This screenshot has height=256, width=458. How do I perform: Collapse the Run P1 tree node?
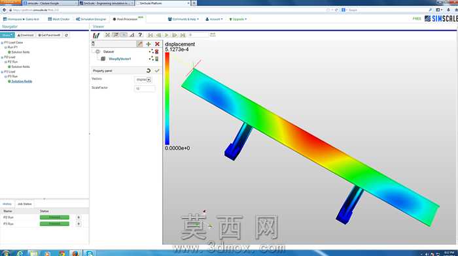(5, 47)
